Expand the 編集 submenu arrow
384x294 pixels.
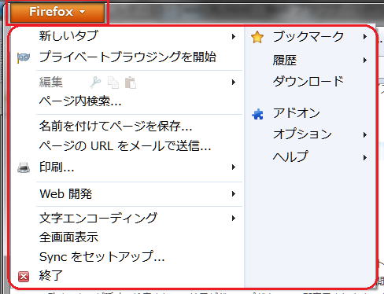tap(234, 83)
